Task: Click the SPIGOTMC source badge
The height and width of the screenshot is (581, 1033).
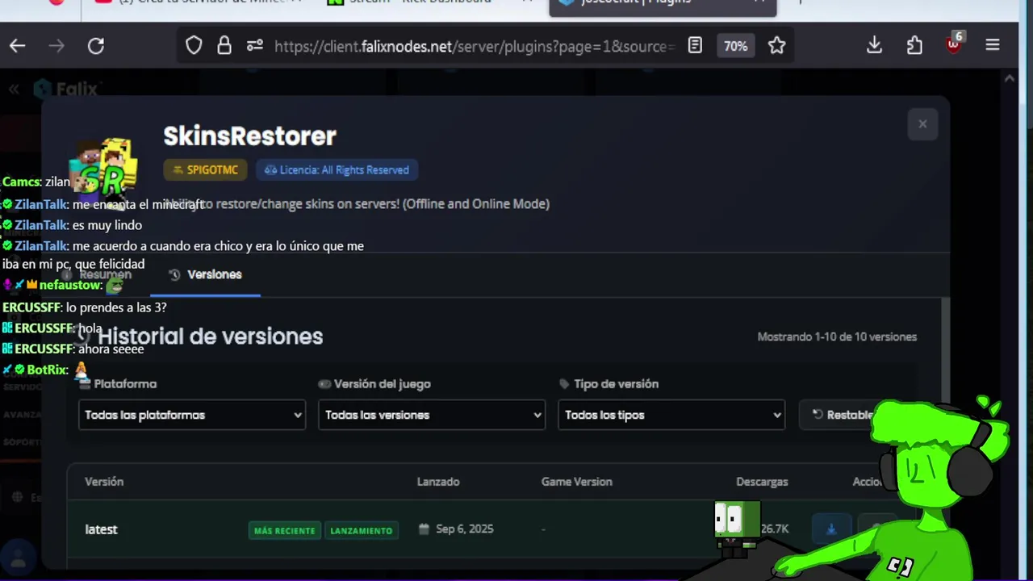Action: (205, 169)
